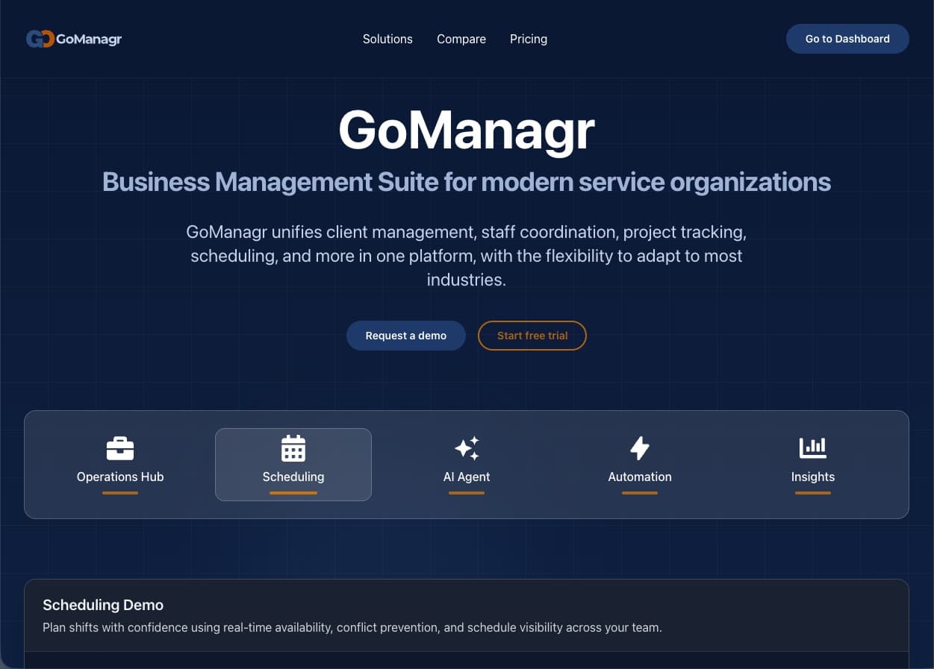Viewport: 934px width, 669px height.
Task: Click the Go to Dashboard button
Action: pos(847,39)
